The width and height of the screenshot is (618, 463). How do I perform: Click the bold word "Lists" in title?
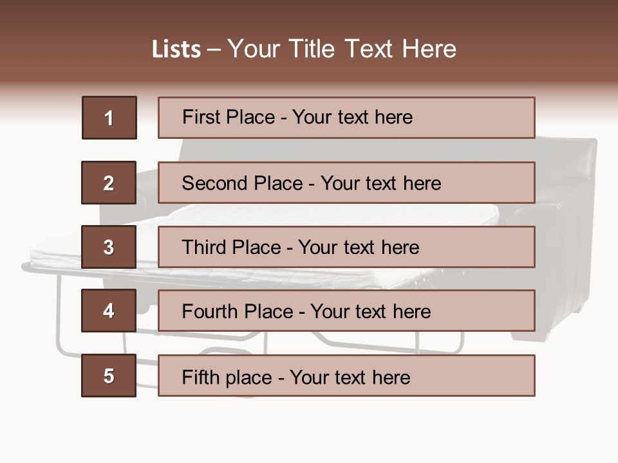(x=176, y=50)
